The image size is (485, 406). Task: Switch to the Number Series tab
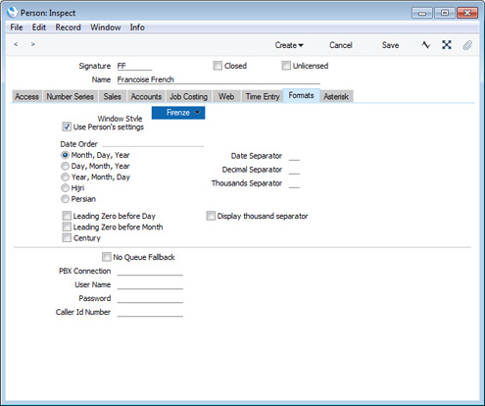click(70, 96)
